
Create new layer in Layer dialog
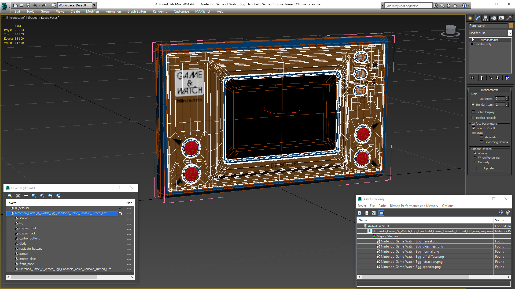point(10,196)
